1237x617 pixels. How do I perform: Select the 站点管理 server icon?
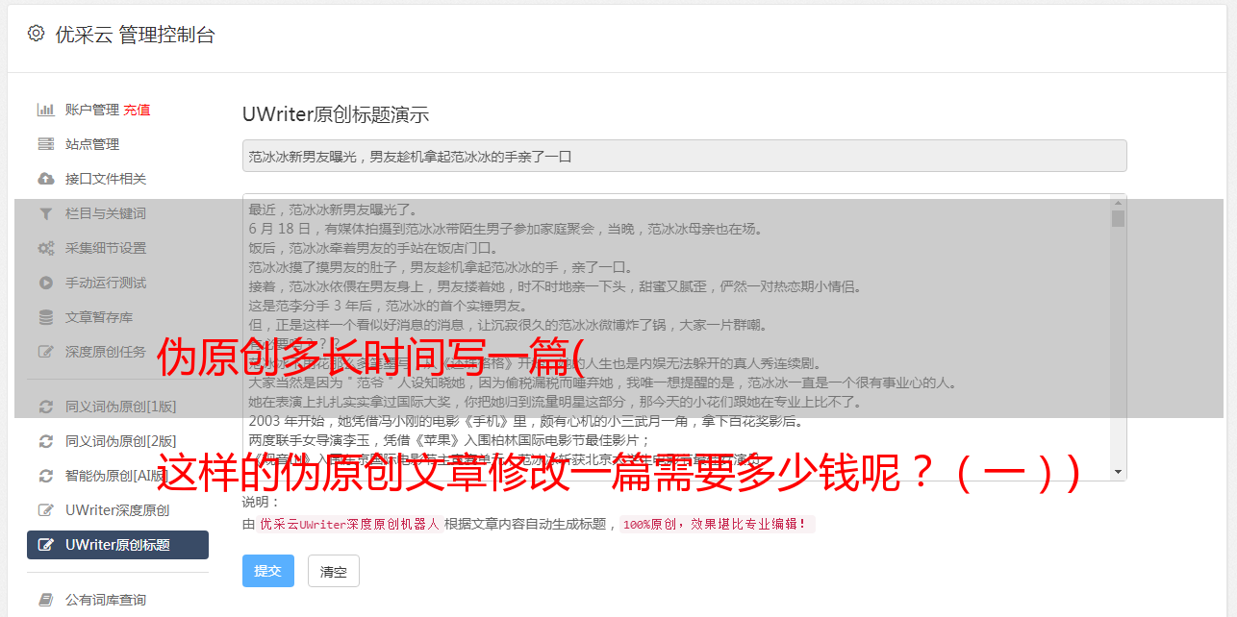[45, 144]
